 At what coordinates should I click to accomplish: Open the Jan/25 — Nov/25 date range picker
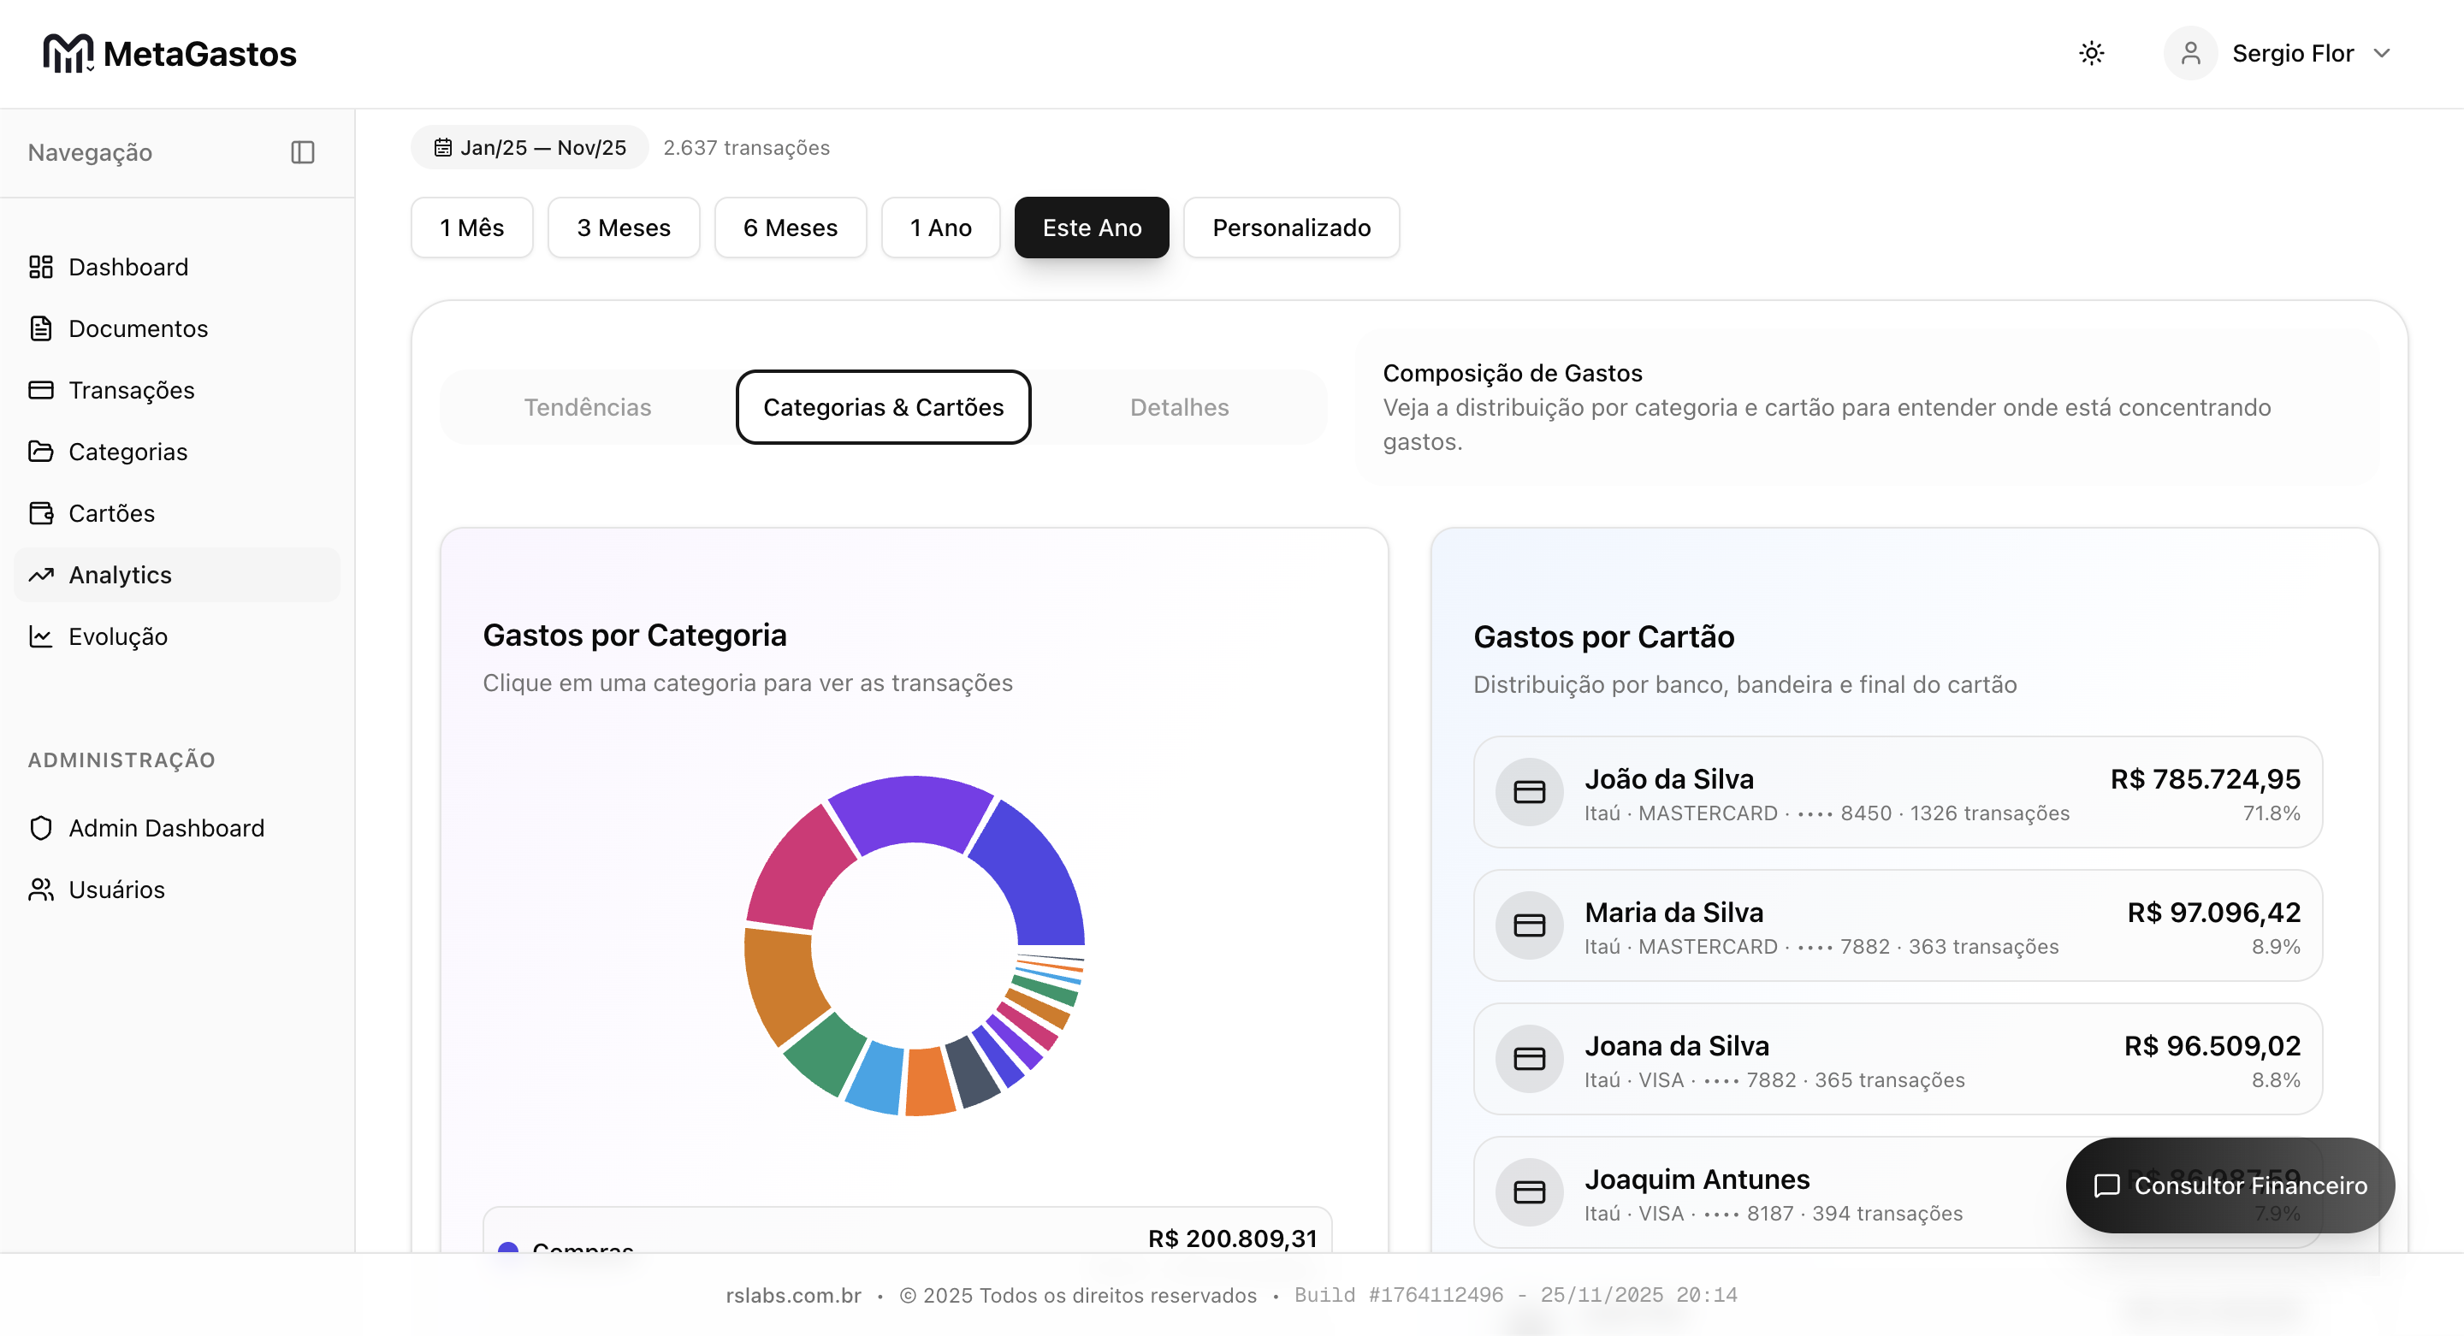530,147
